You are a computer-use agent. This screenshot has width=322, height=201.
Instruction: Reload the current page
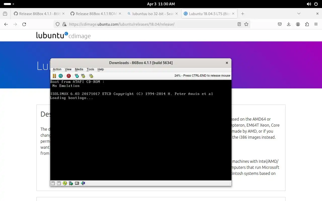click(x=24, y=24)
